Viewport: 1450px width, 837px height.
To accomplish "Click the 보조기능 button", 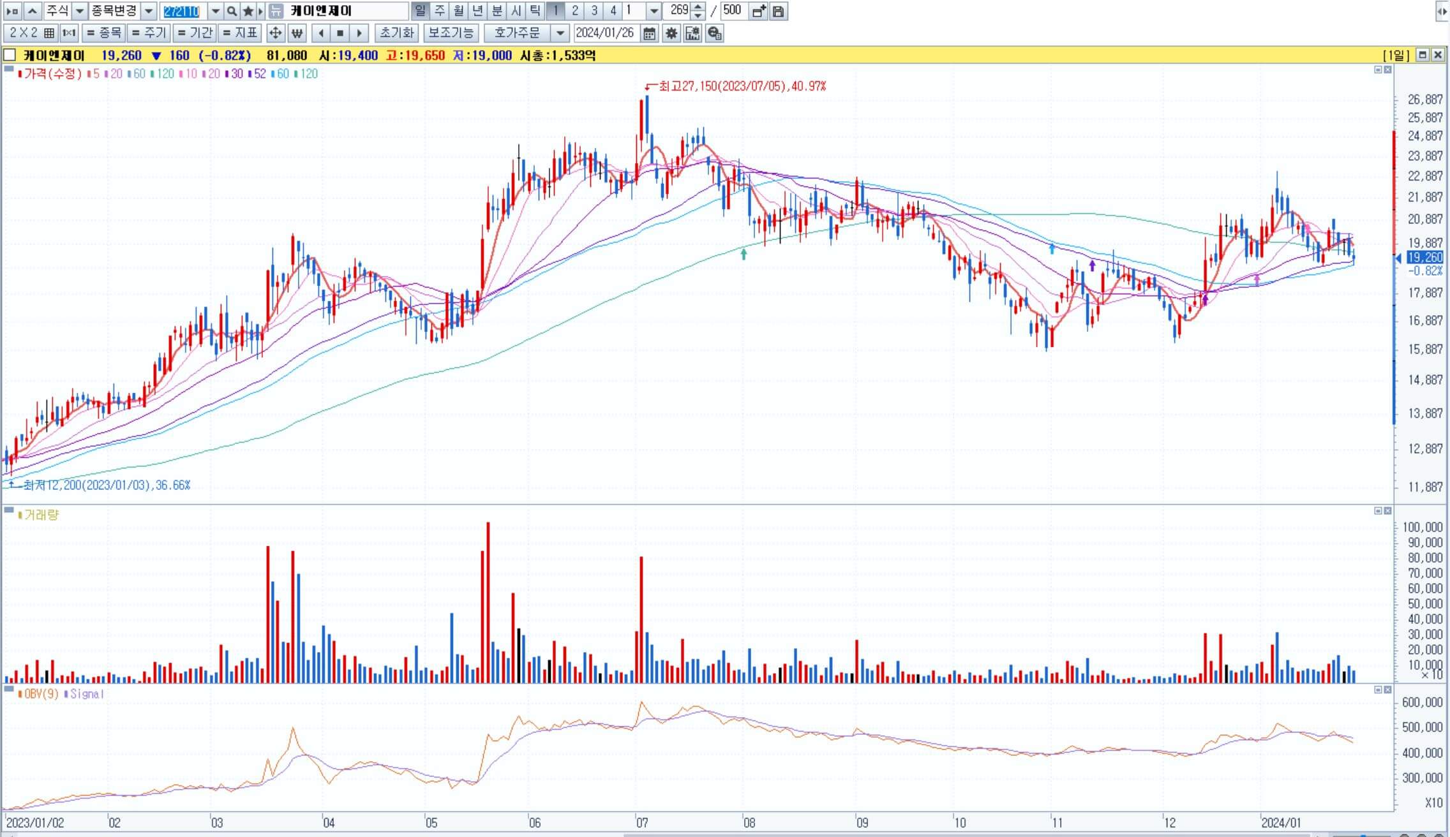I will 451,33.
